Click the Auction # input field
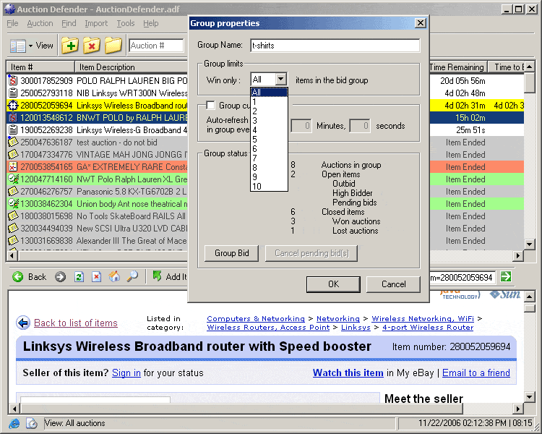Screen dimensions: 542x434 pos(156,46)
